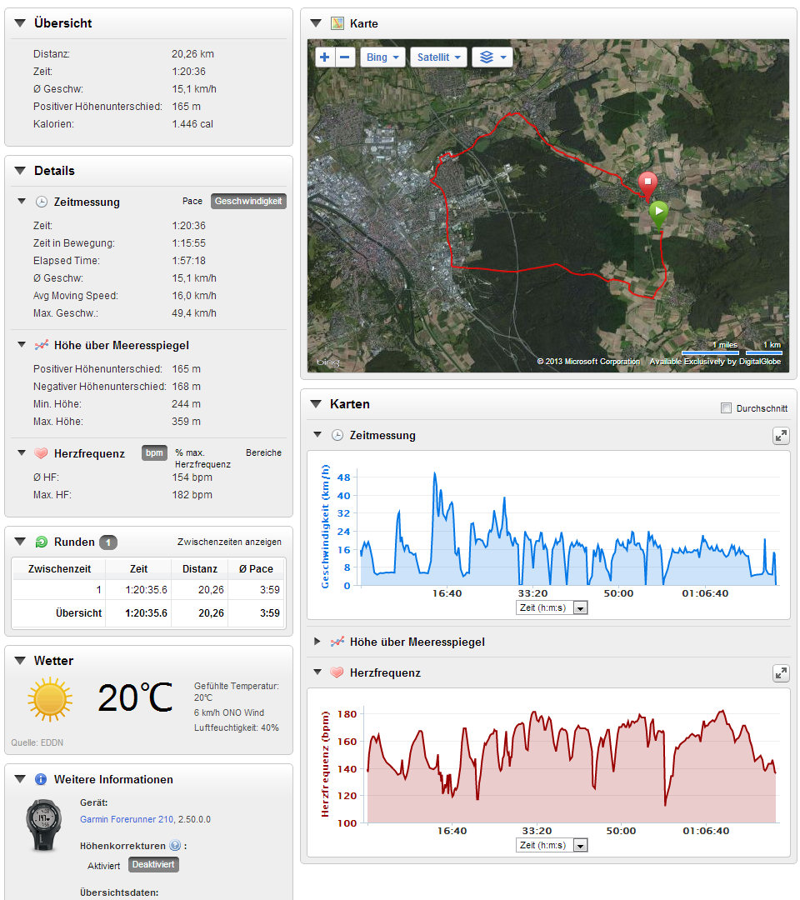Expand the Höhe über Meeresspiegel chart section

317,642
